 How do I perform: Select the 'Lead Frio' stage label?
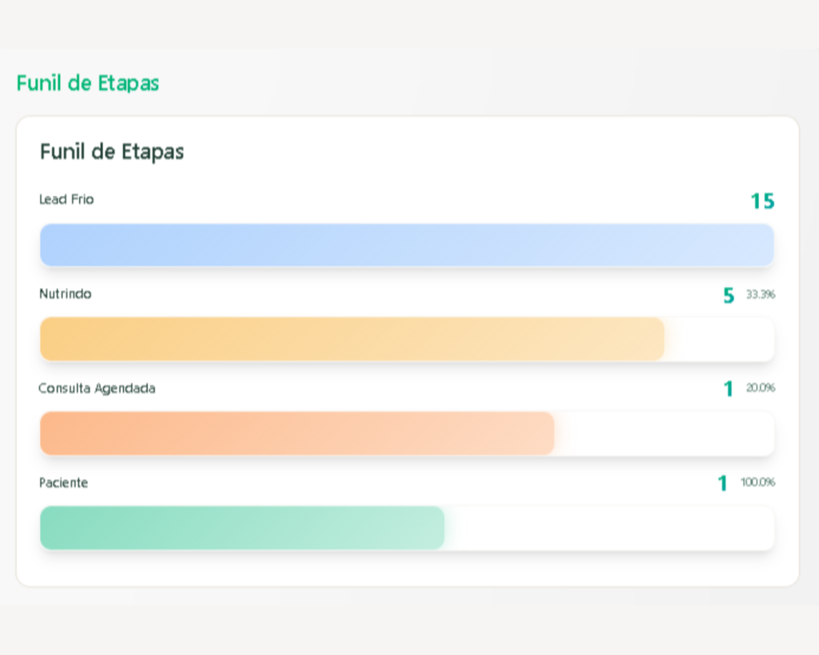[66, 199]
